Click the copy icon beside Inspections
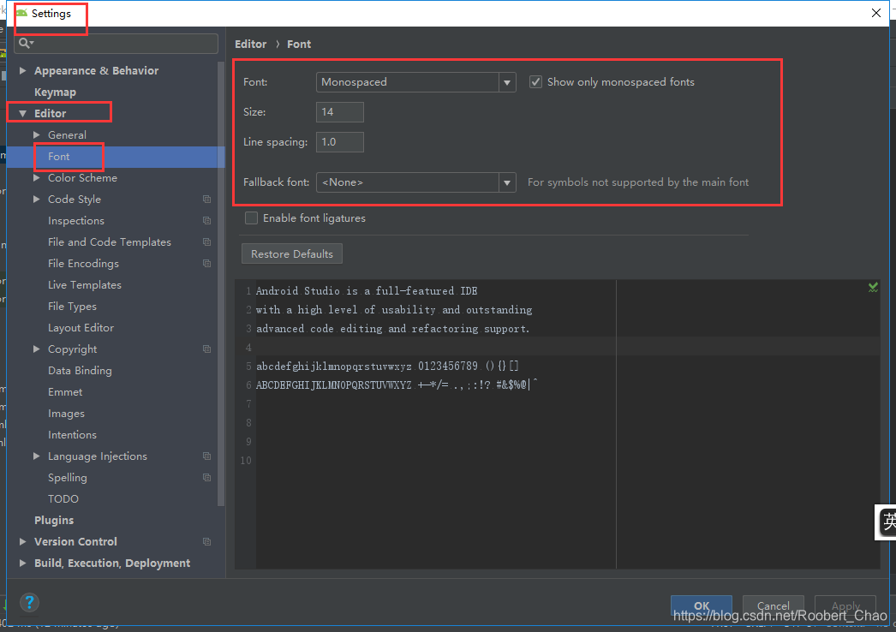 coord(206,221)
